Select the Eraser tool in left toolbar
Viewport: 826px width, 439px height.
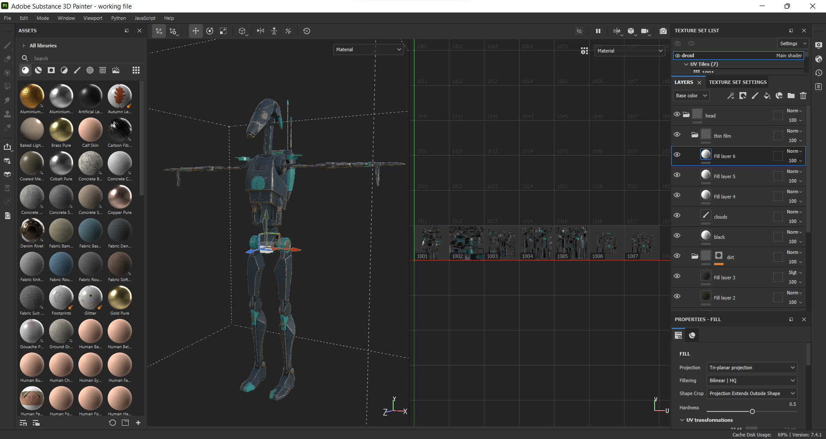(x=7, y=59)
